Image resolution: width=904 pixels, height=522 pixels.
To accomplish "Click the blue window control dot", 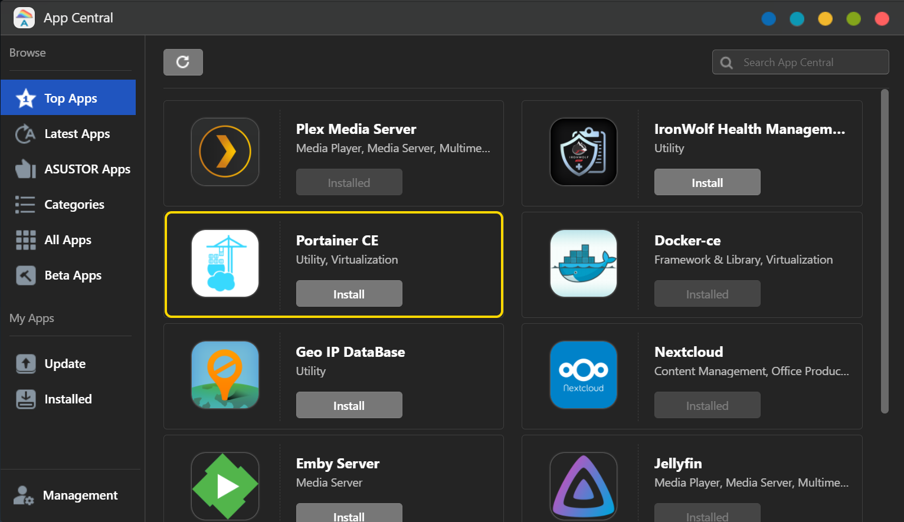I will (769, 19).
